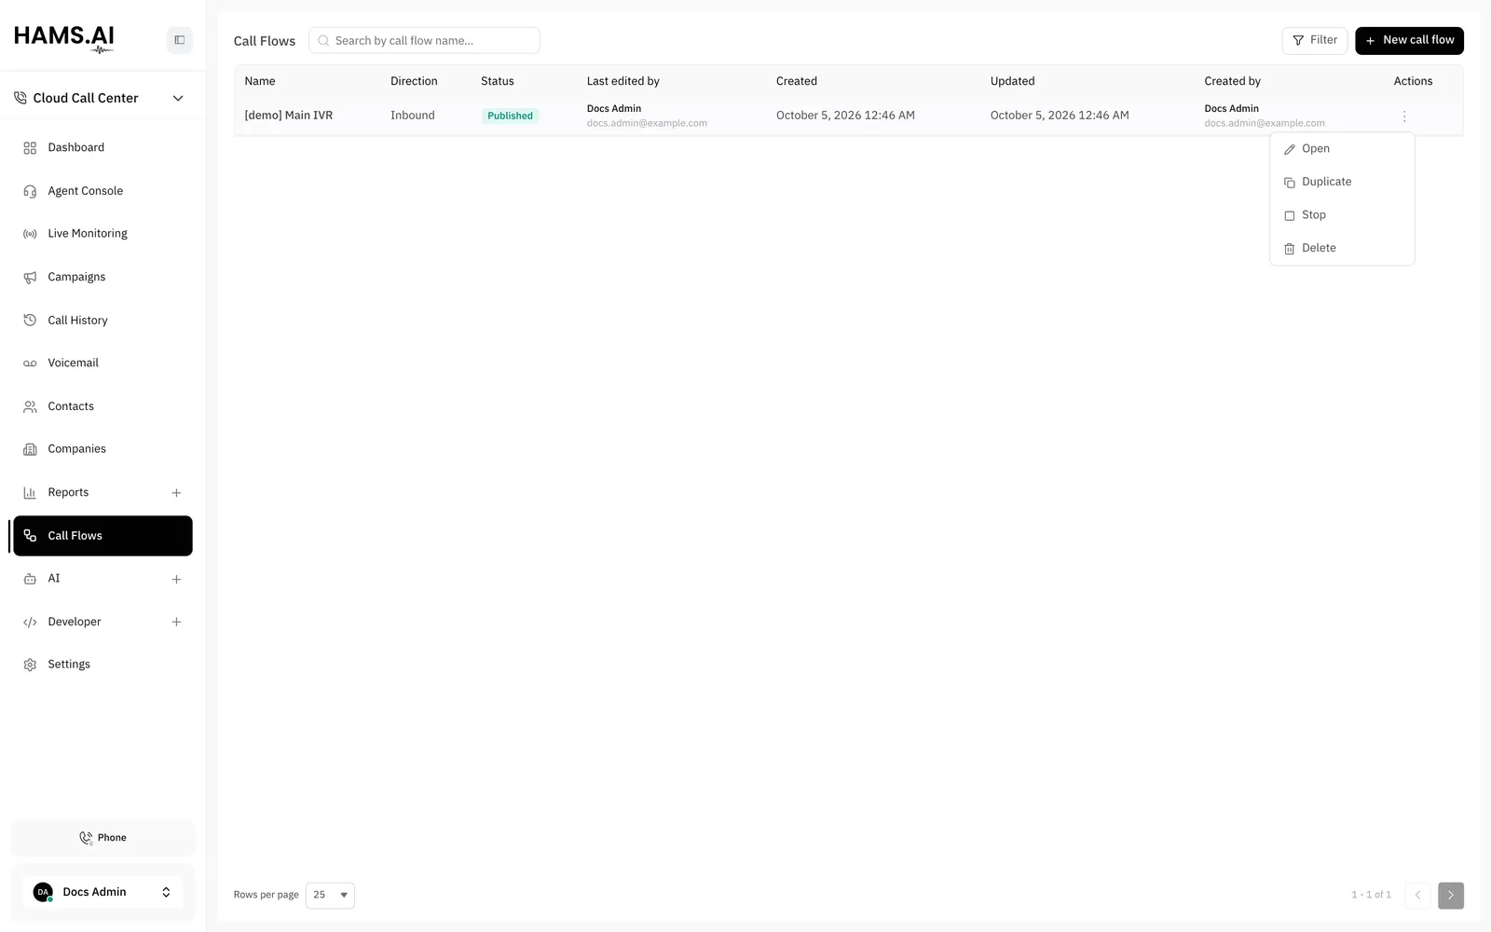The height and width of the screenshot is (932, 1491).
Task: Click three-dot actions icon for Main IVR
Action: (x=1404, y=116)
